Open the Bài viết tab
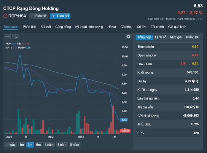Image resolution: width=207 pixels, height=153 pixels. click(46, 27)
